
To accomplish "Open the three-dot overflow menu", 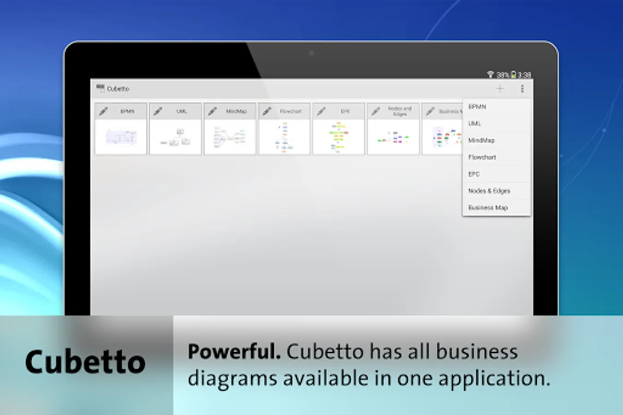I will tap(522, 89).
